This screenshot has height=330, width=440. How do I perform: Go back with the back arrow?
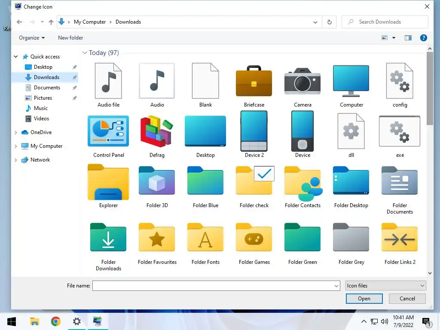pos(19,22)
